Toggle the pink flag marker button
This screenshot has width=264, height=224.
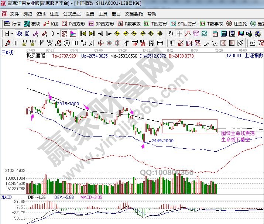tap(73, 34)
